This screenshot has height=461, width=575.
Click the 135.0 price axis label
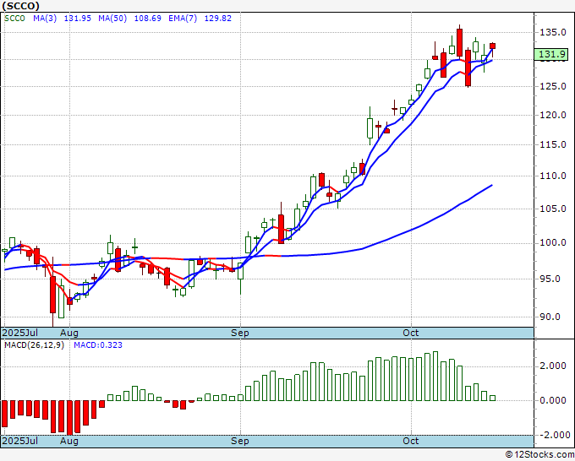click(x=553, y=32)
